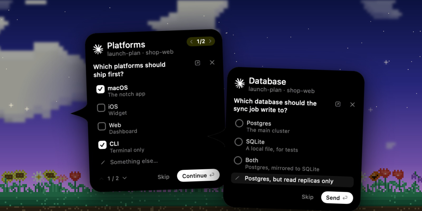Click the text 'The main cluster'
The height and width of the screenshot is (211, 422).
point(268,130)
